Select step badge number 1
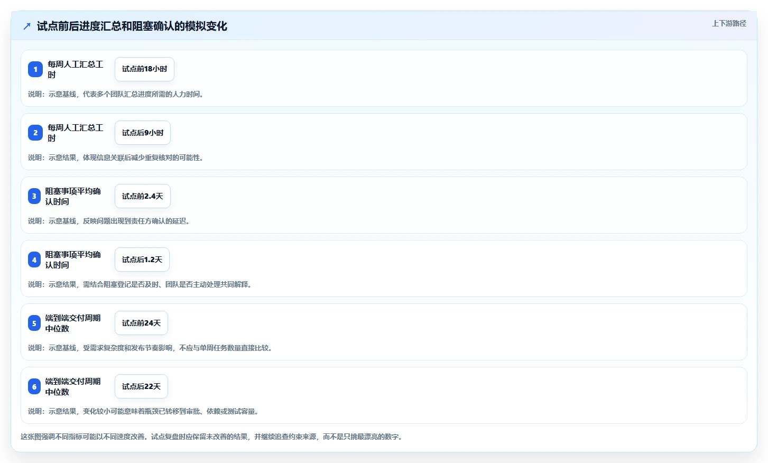This screenshot has height=463, width=768. point(35,69)
